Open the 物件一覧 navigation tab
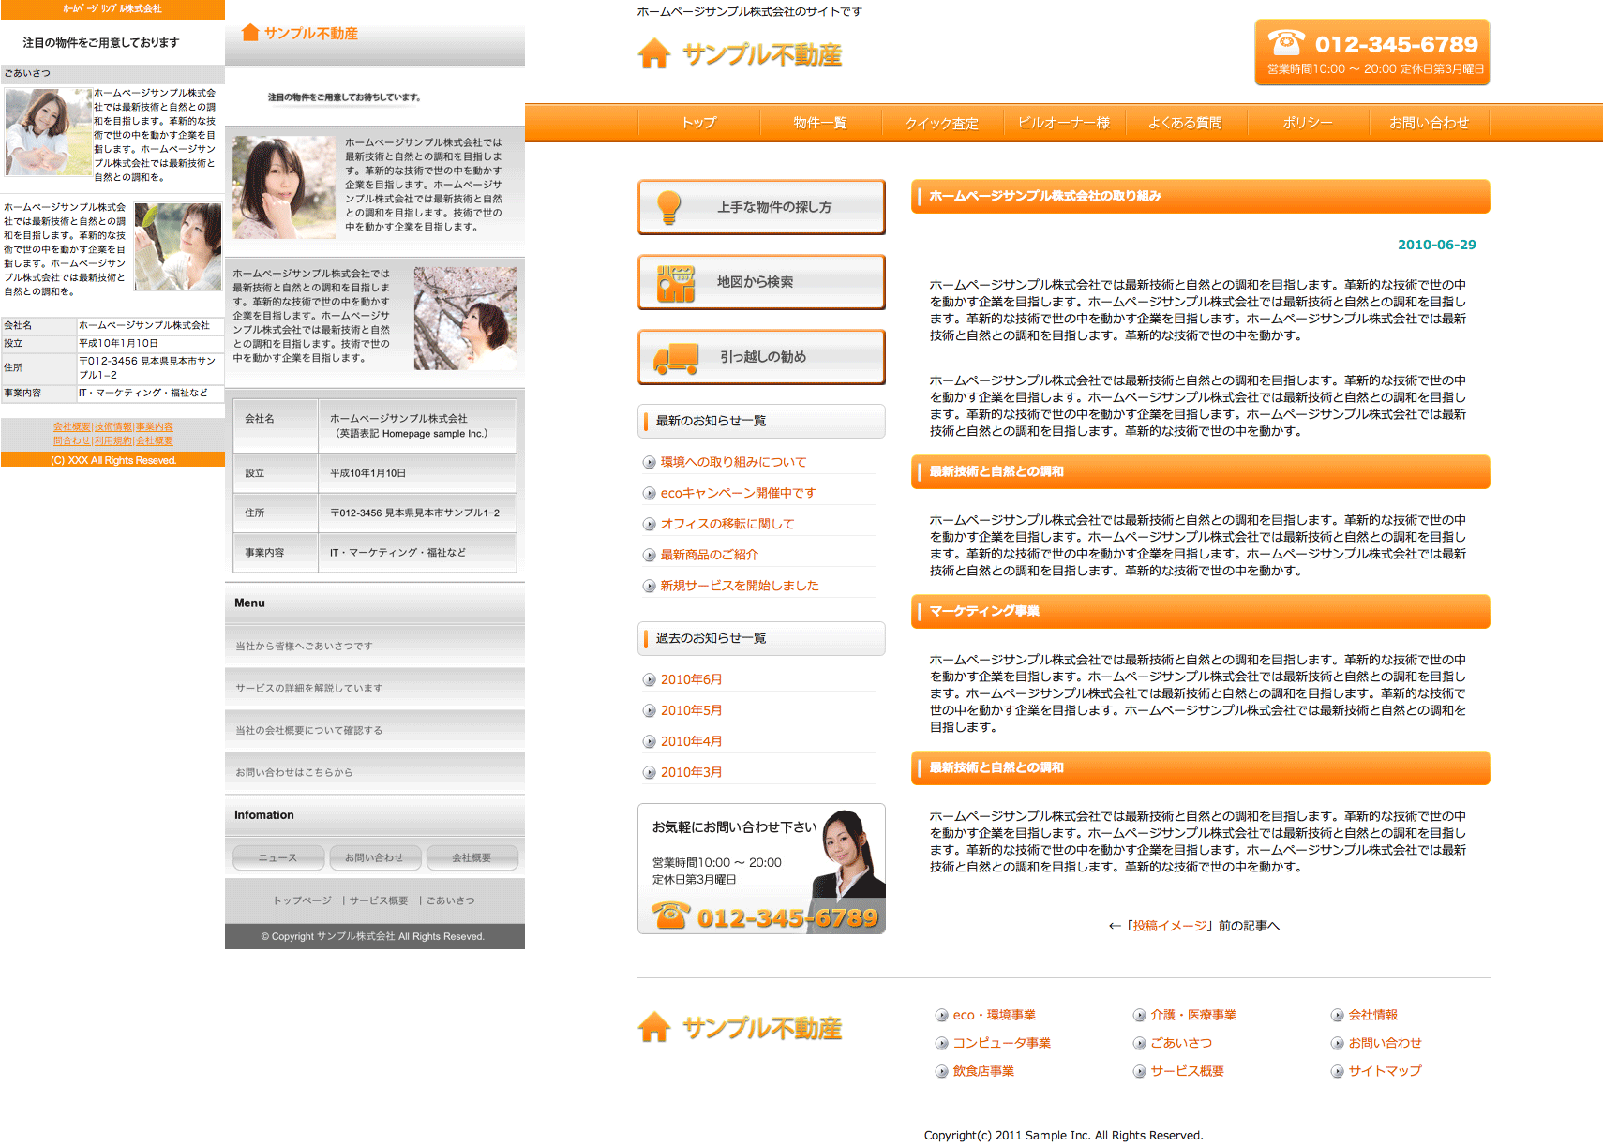The width and height of the screenshot is (1603, 1146). point(819,123)
